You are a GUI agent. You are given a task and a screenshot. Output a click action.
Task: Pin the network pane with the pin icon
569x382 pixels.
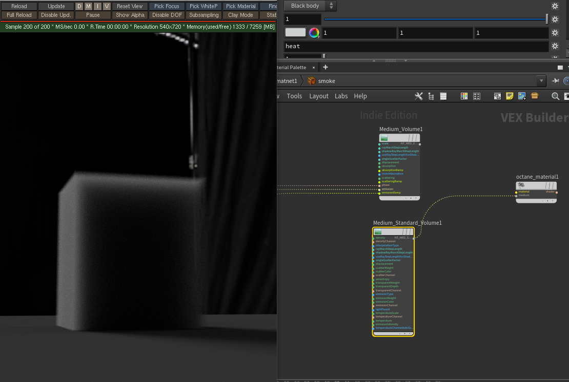pos(555,81)
